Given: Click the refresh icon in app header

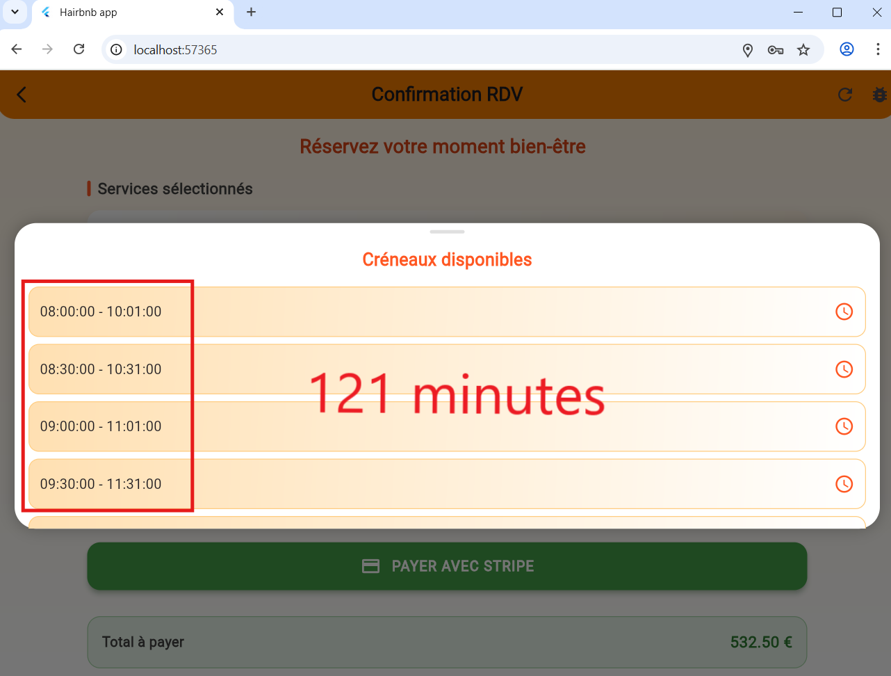Looking at the screenshot, I should click(x=845, y=95).
